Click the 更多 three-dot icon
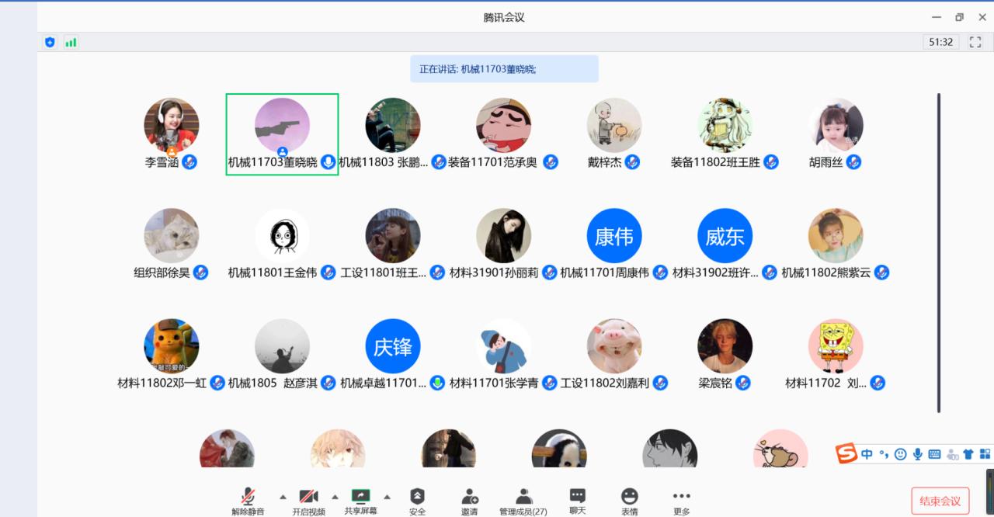The height and width of the screenshot is (517, 994). coord(681,498)
